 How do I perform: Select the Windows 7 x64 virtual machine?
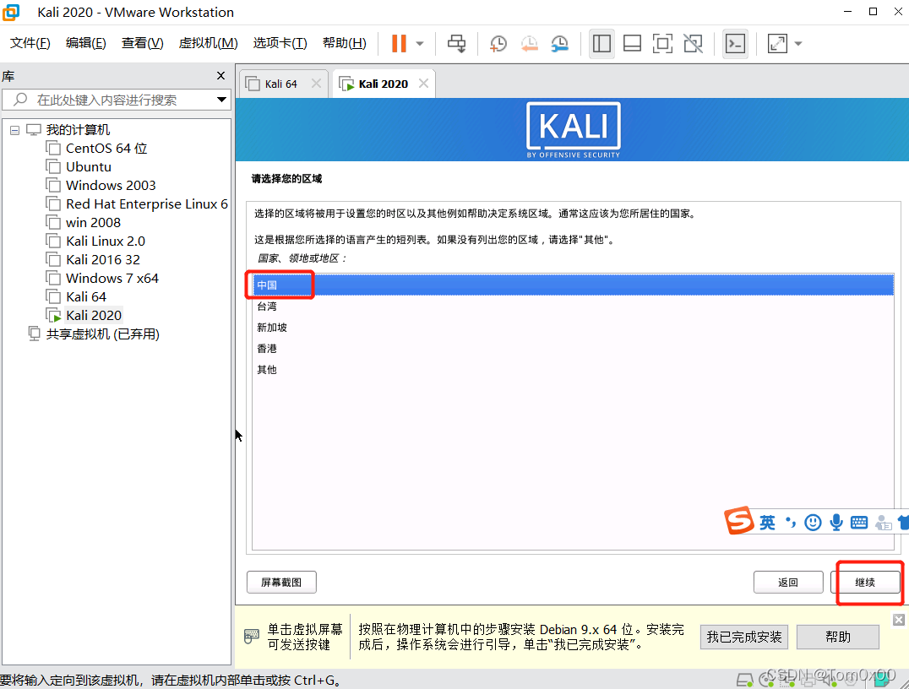click(112, 278)
